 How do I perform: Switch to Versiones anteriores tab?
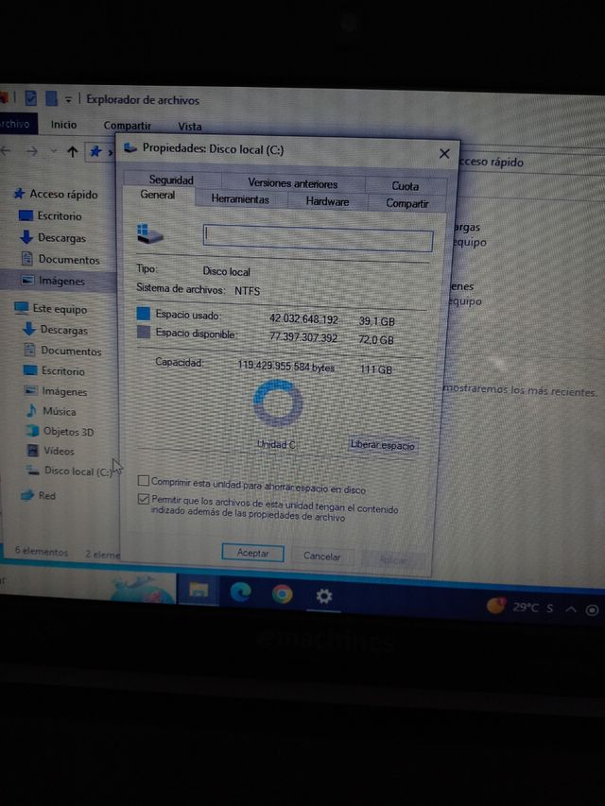293,183
